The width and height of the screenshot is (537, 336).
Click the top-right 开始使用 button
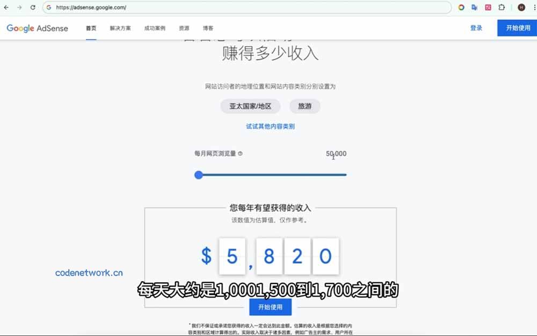click(x=517, y=28)
